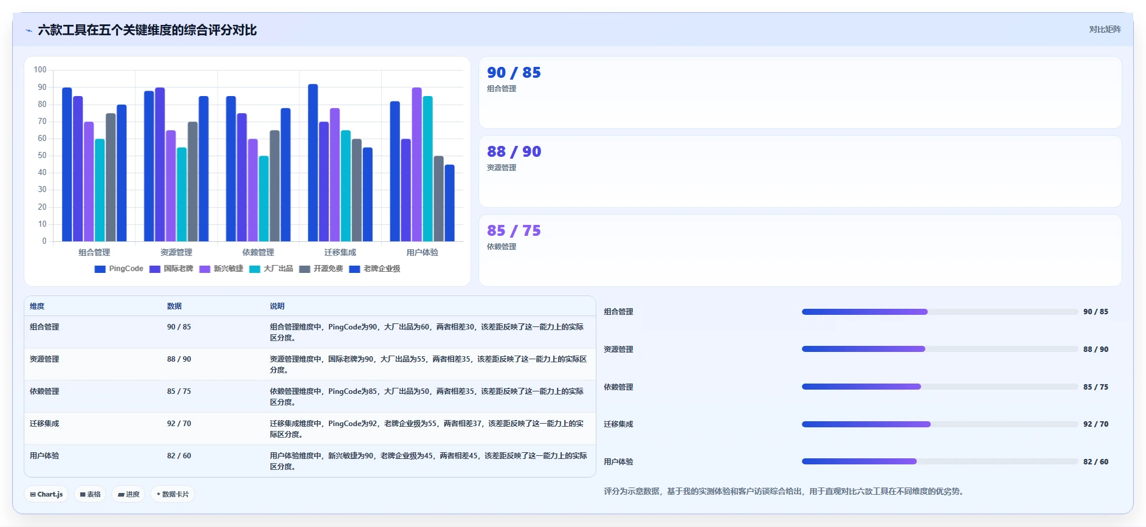Image resolution: width=1146 pixels, height=527 pixels.
Task: Click the 用户体验 description mentioning 两者相差45
Action: pyautogui.click(x=429, y=461)
